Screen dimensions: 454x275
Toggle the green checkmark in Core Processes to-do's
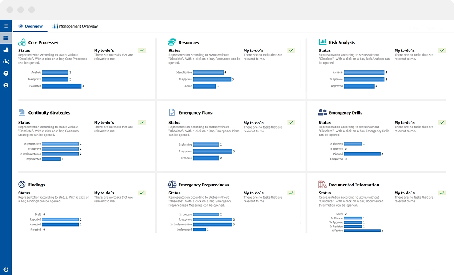(141, 50)
